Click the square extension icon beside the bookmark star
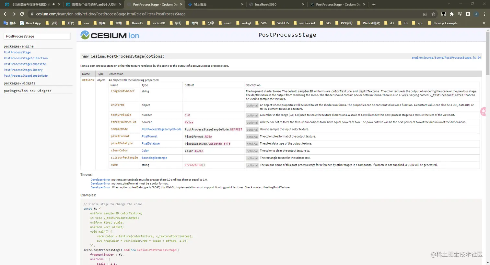The image size is (490, 265). coord(443,14)
